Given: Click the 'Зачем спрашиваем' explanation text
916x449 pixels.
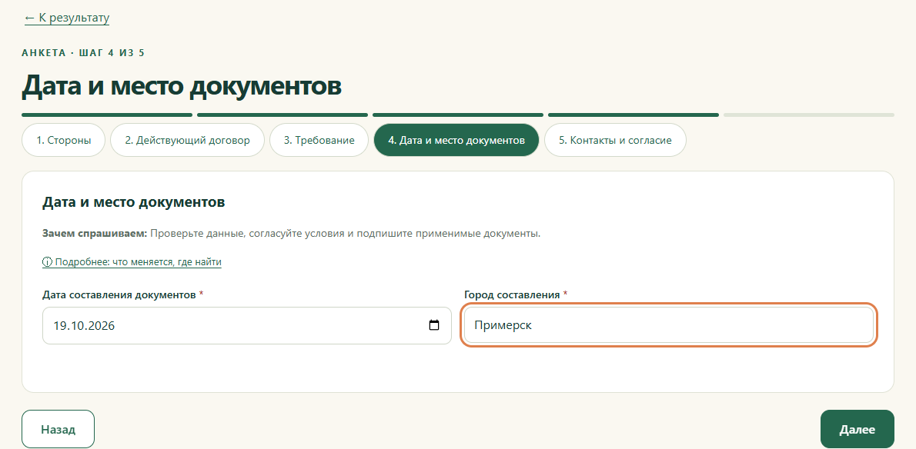Looking at the screenshot, I should pyautogui.click(x=292, y=234).
